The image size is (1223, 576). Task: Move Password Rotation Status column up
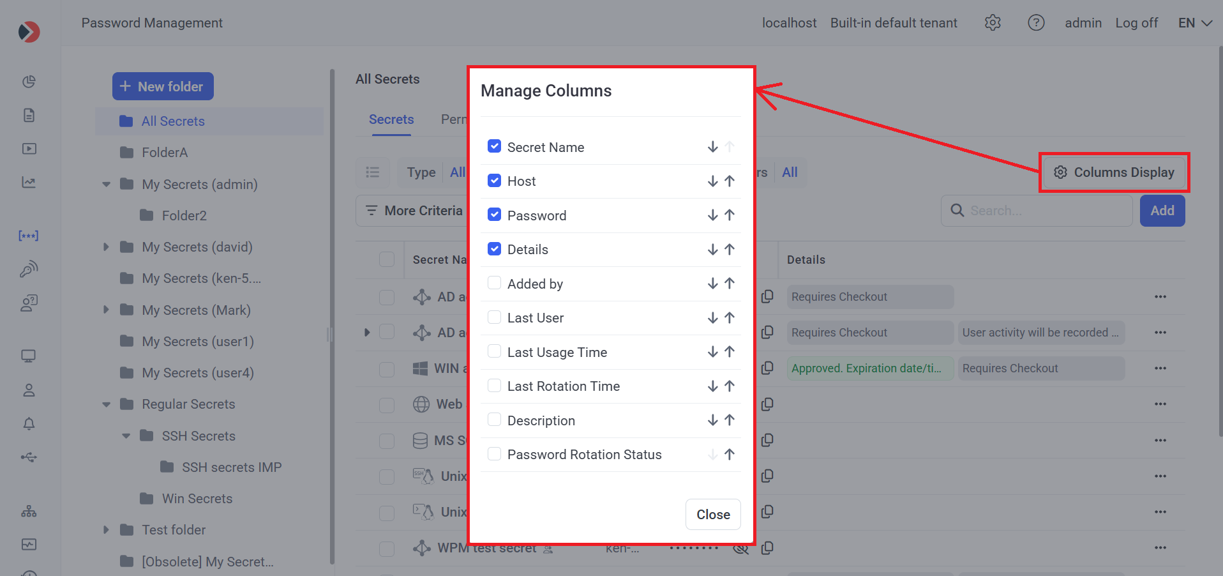[730, 455]
